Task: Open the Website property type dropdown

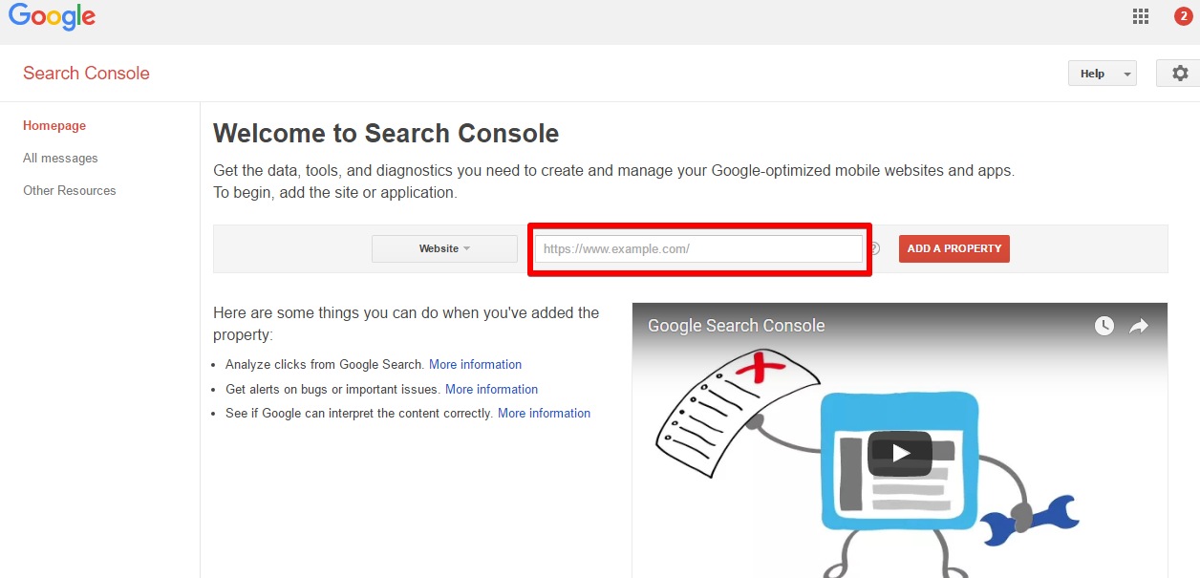Action: 444,248
